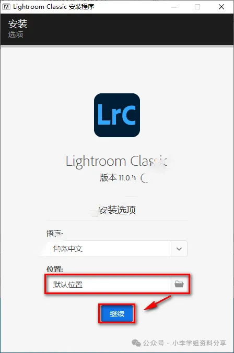This screenshot has height=353, width=234.
Task: Click the Adobe installer icon in title bar
Action: pos(6,7)
